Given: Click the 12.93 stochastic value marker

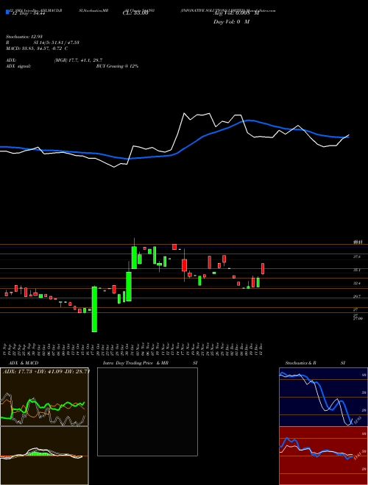Looking at the screenshot, I should 356,420.
